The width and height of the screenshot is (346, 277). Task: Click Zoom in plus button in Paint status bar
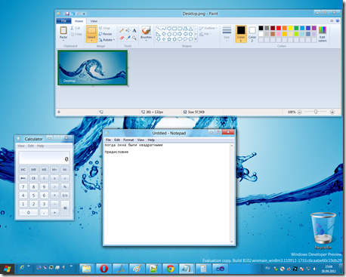pyautogui.click(x=332, y=112)
